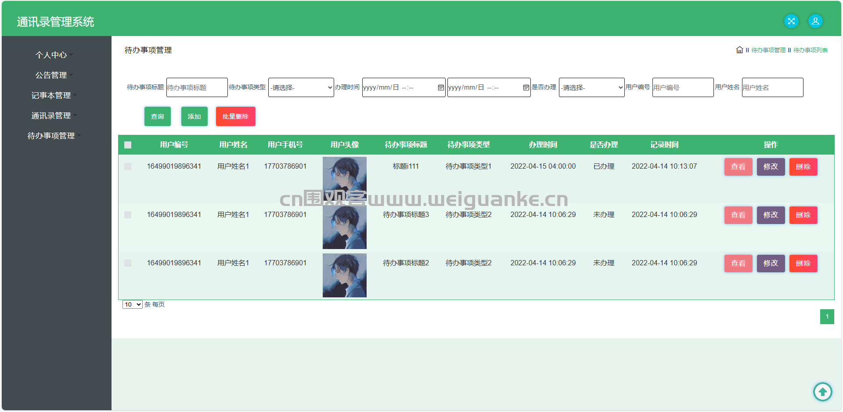Viewport: 843px width, 412px height.
Task: Open calendar picker of second 办理时间 field
Action: [x=526, y=87]
